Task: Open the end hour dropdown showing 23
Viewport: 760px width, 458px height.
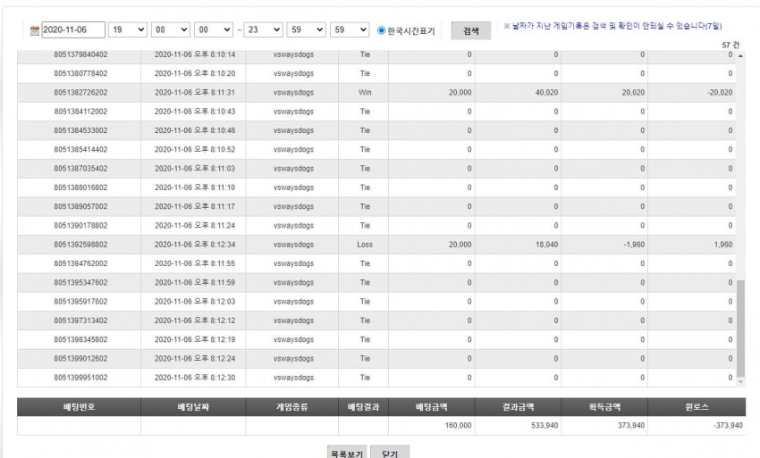Action: 263,30
